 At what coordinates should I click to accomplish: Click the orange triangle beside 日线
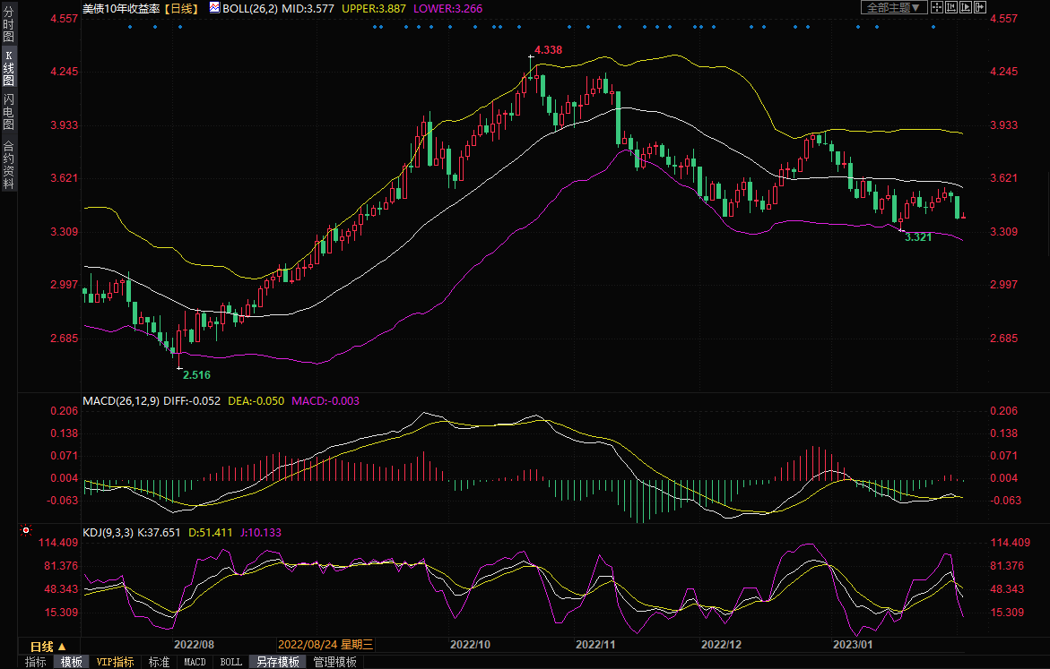[x=63, y=646]
